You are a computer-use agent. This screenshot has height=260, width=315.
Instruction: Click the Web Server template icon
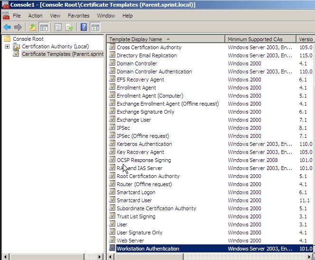point(112,240)
